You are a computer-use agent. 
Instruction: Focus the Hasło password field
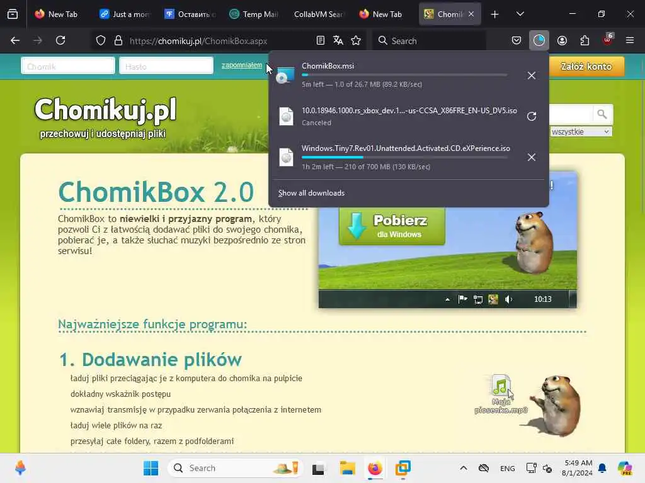point(166,66)
